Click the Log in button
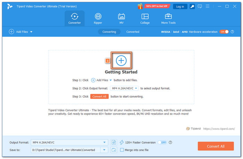Screen dimensions: 243x159 [180, 6]
